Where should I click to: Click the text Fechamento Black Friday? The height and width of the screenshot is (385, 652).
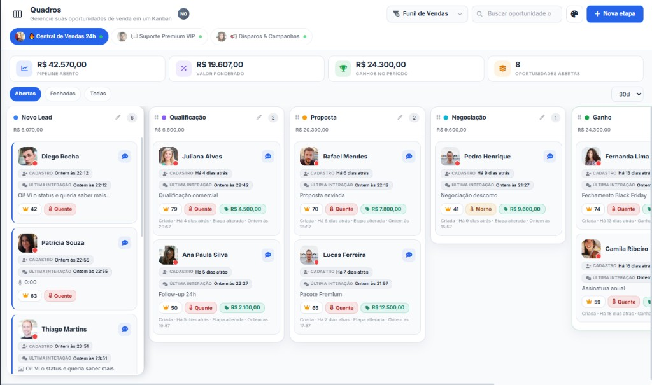click(614, 195)
